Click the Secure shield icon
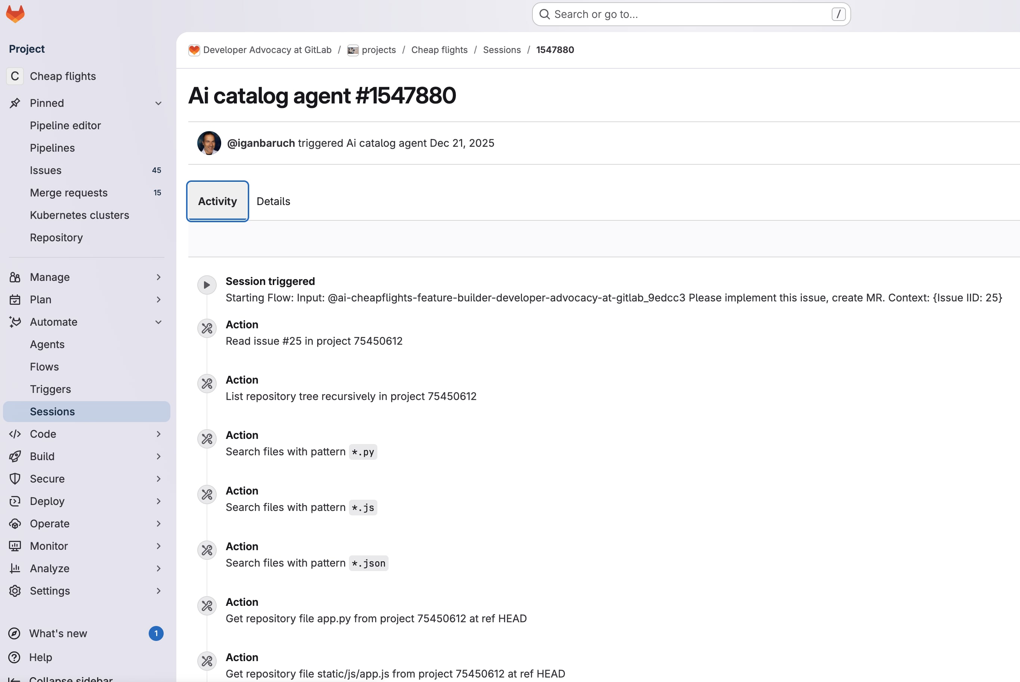This screenshot has width=1020, height=682. tap(15, 478)
